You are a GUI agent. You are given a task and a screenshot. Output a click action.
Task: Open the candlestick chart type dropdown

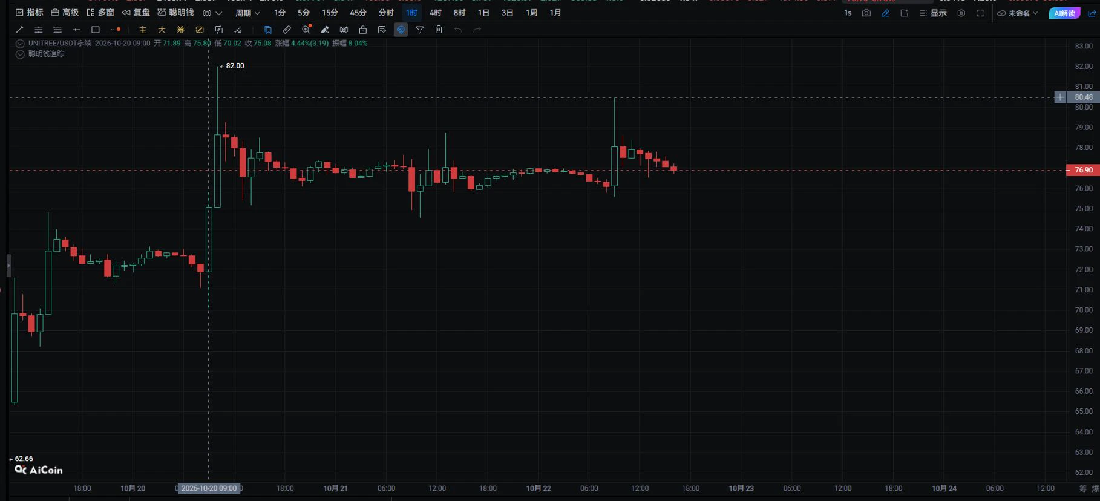(212, 13)
